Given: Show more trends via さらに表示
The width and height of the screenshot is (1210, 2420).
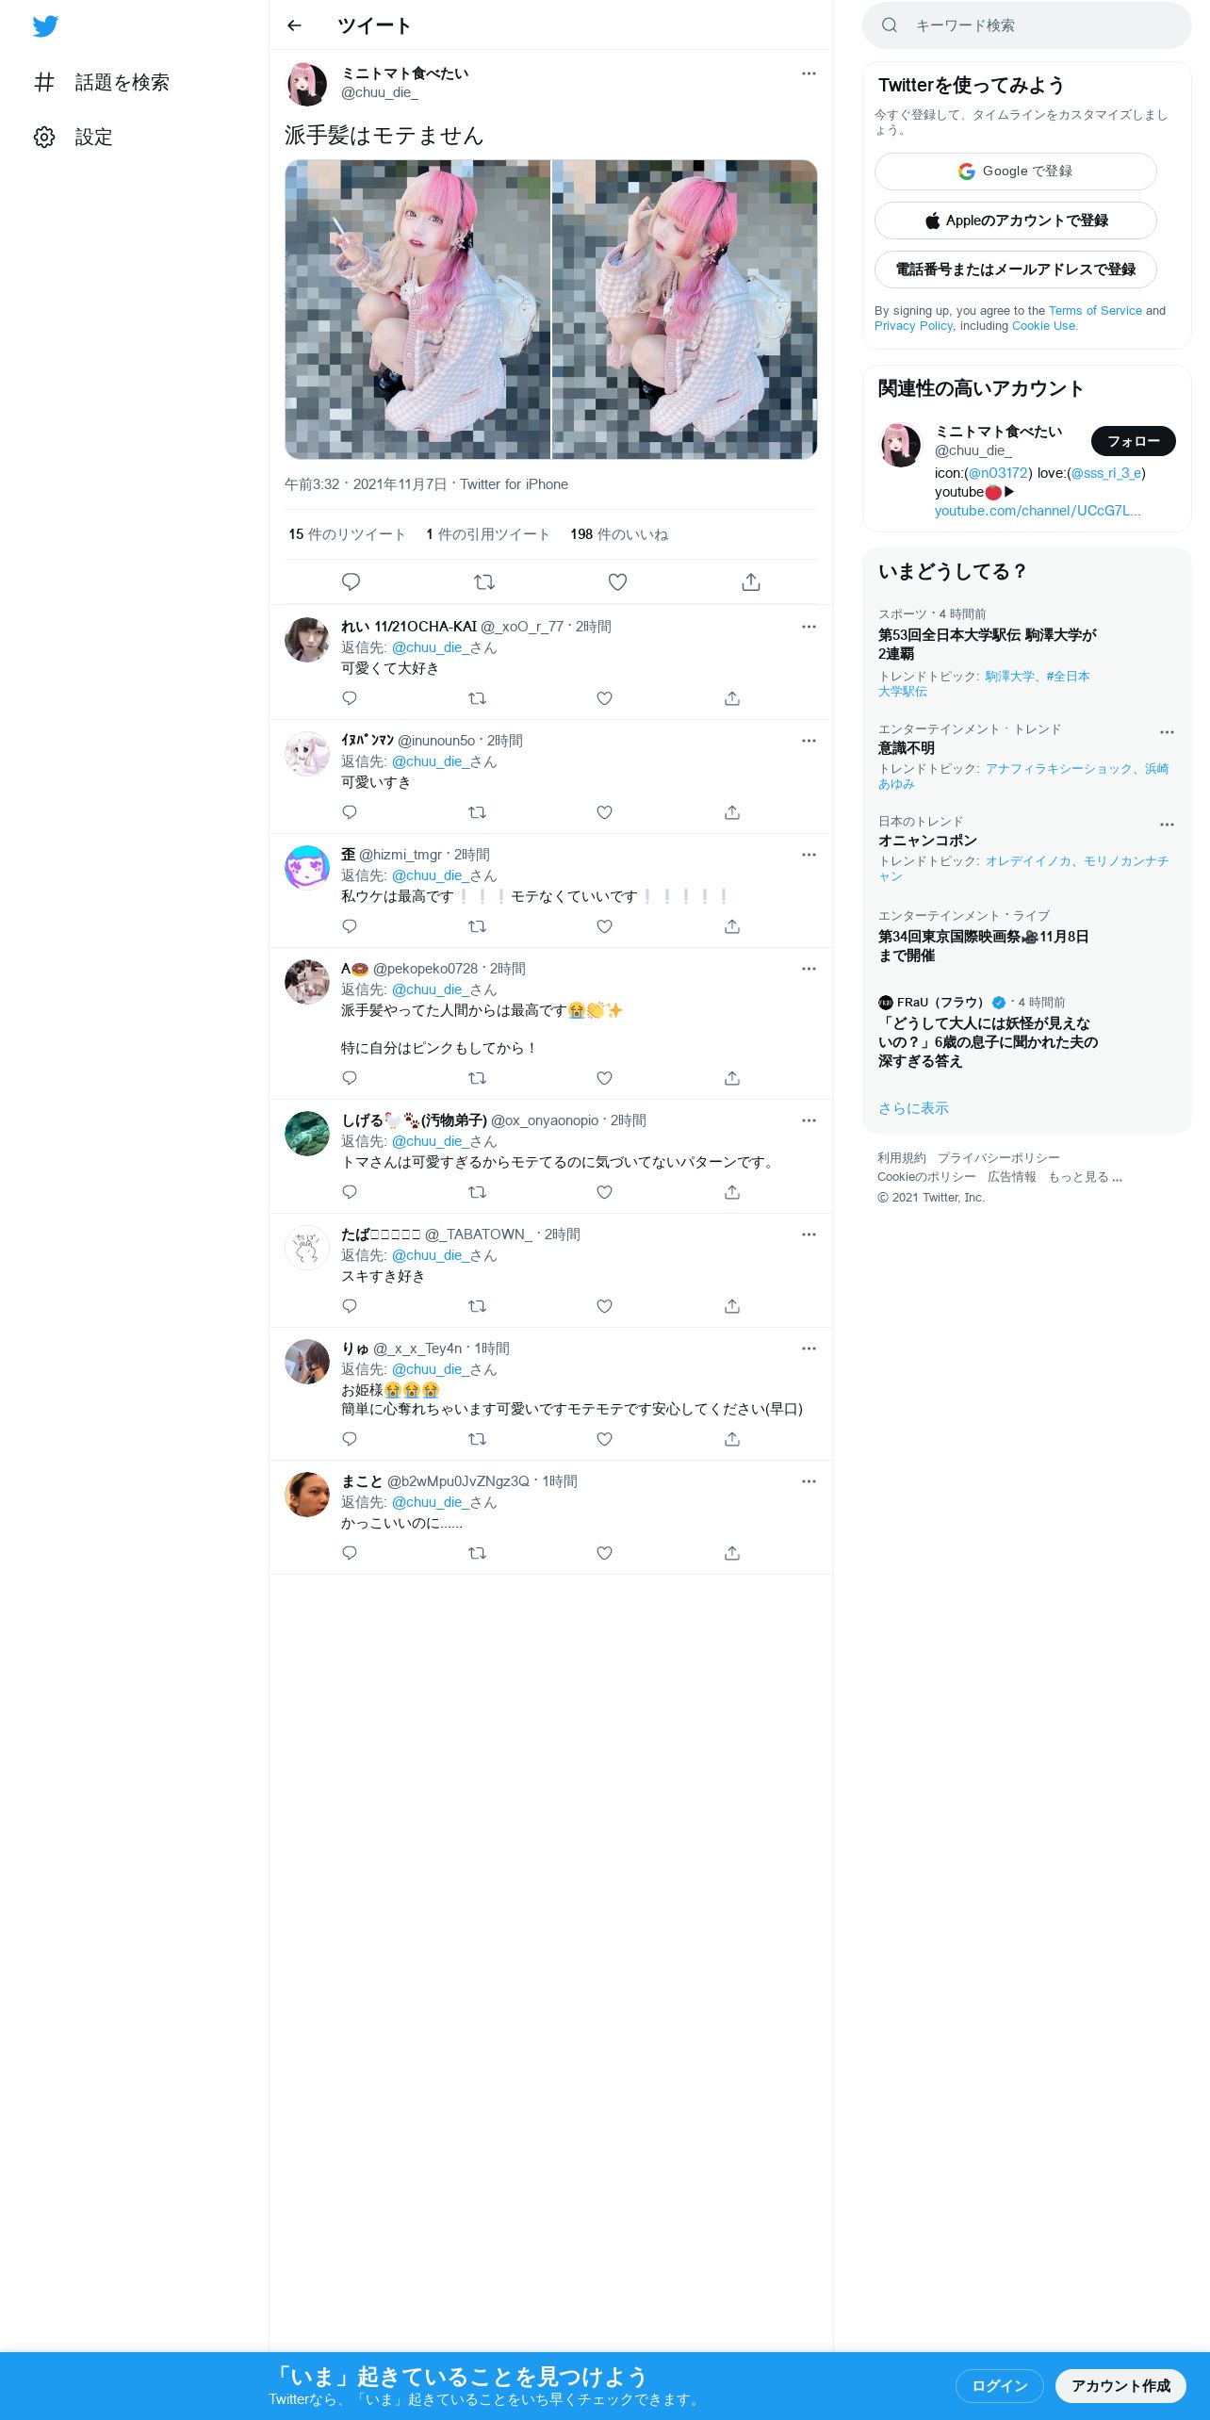Looking at the screenshot, I should tap(913, 1108).
